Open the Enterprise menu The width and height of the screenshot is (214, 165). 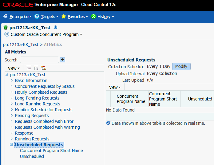pyautogui.click(x=21, y=17)
